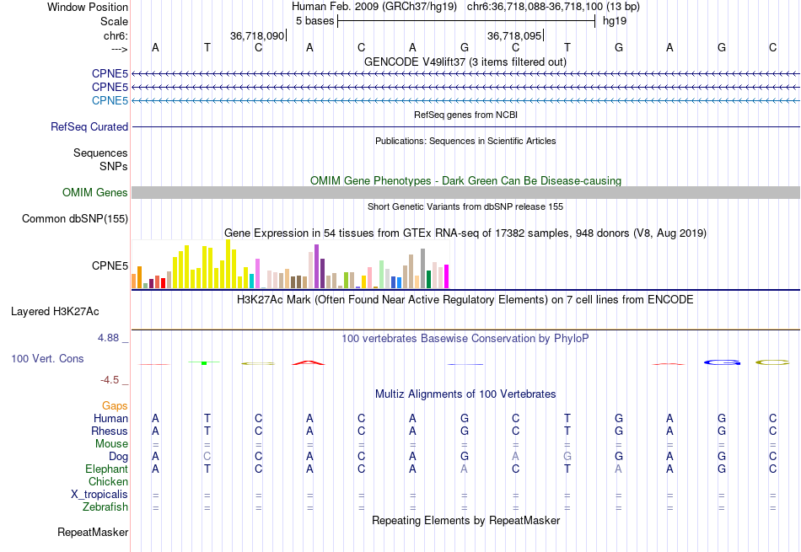The width and height of the screenshot is (801, 552).
Task: Click the tall gray bar in GTEx chart
Action: pyautogui.click(x=423, y=269)
